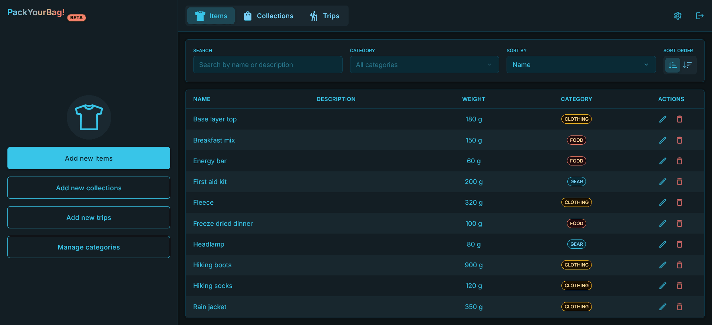This screenshot has height=325, width=712.
Task: Click the Fleece item name
Action: point(203,202)
